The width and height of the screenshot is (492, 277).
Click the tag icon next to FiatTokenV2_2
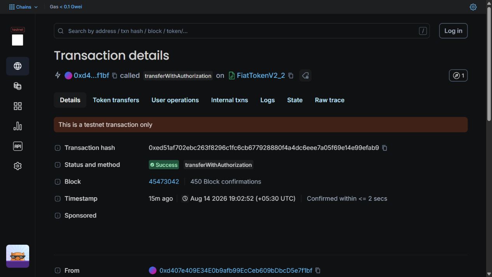click(x=305, y=75)
